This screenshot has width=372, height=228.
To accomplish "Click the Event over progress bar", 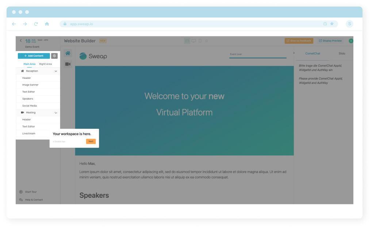I will [x=258, y=57].
